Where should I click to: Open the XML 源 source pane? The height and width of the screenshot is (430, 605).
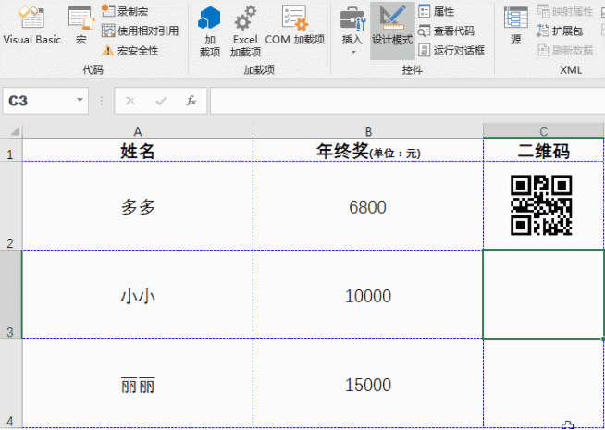click(x=516, y=26)
